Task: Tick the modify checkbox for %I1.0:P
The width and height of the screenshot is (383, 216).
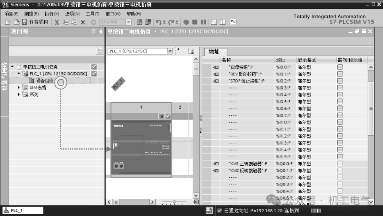Action: coord(340,122)
